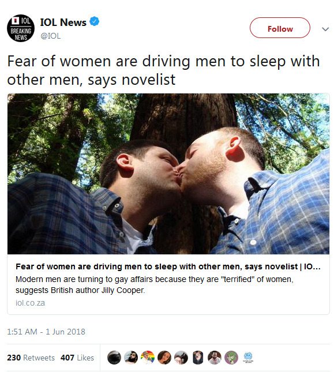Open the green cartoon character liker avatar
The height and width of the screenshot is (372, 334).
231,358
